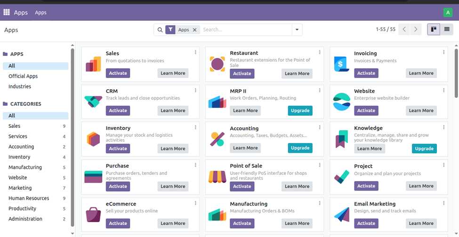Click the Sales app icon

[93, 64]
